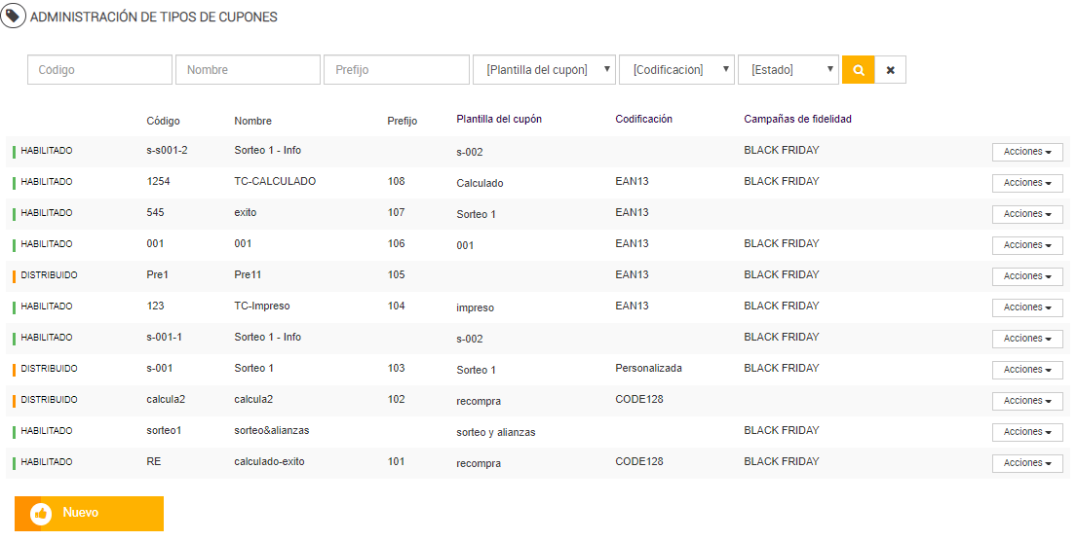Click the Plantilla del cupón column header
The image size is (1077, 541).
click(x=499, y=120)
